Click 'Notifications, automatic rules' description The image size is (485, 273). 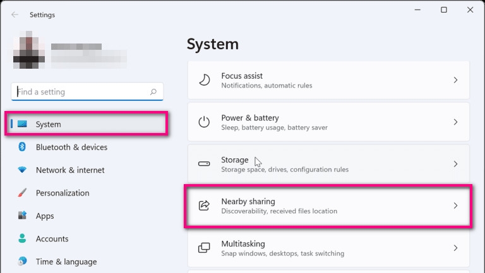[266, 86]
